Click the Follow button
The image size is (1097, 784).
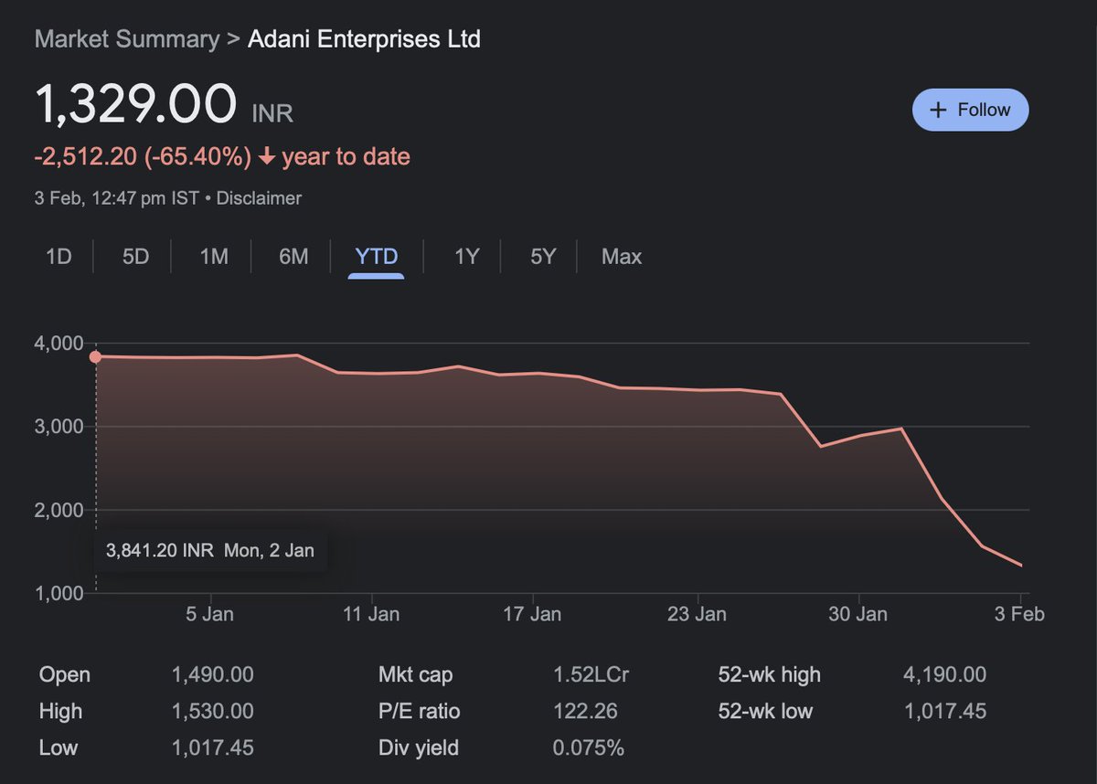click(970, 110)
